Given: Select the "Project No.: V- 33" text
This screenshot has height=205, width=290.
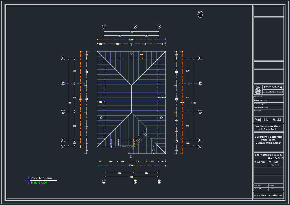Looking at the screenshot, I should pos(268,120).
